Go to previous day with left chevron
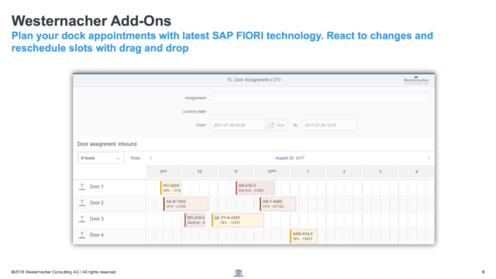The image size is (496, 279). 151,158
